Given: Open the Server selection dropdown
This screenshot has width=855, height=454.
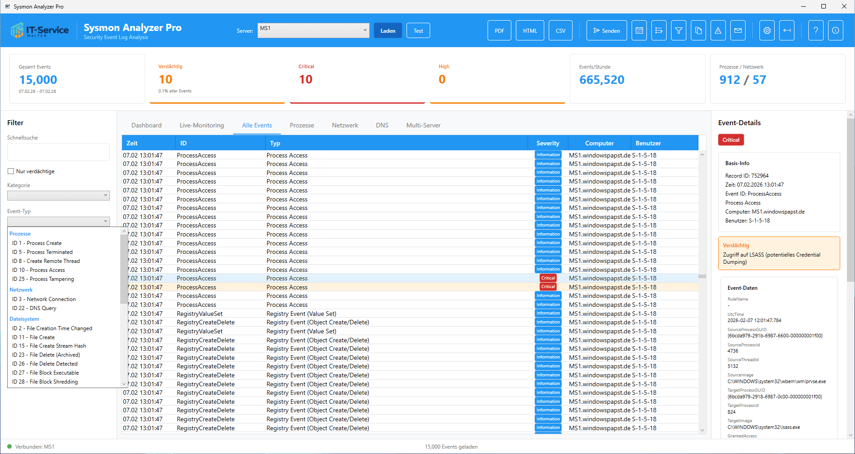Looking at the screenshot, I should click(313, 31).
